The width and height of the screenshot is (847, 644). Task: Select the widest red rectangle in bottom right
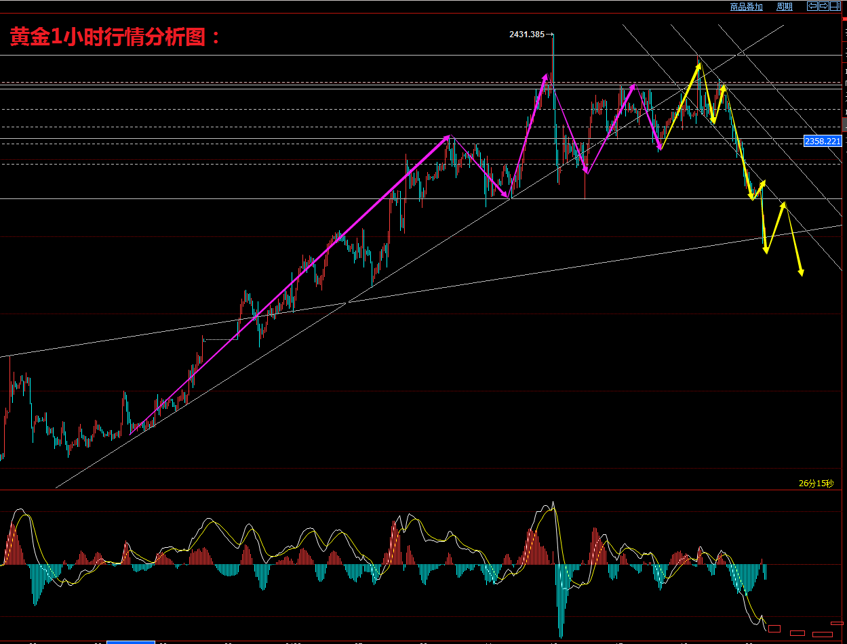[x=822, y=635]
